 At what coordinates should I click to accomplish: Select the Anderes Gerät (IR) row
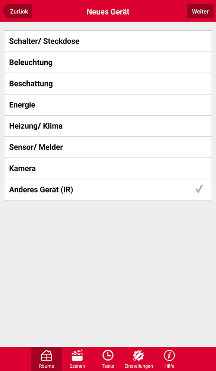tap(108, 190)
